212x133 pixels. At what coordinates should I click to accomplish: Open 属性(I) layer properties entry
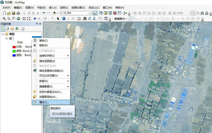point(51,102)
